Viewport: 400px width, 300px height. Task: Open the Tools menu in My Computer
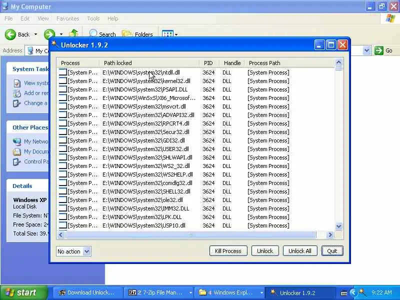93,18
